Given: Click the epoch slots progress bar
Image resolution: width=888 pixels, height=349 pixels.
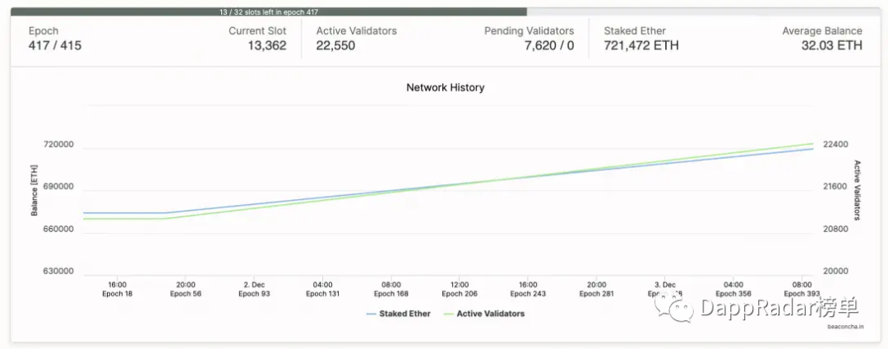Looking at the screenshot, I should pos(444,12).
